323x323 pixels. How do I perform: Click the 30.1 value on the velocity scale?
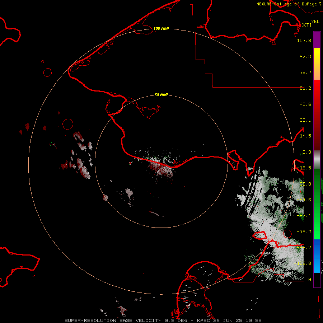[x=305, y=120]
